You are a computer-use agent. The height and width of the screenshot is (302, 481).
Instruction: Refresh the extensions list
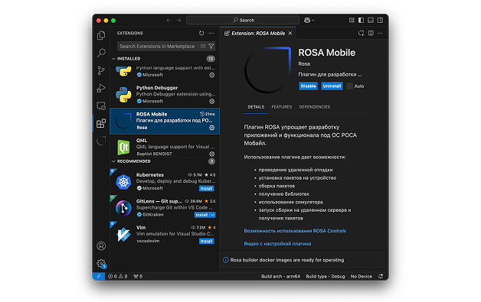click(x=201, y=33)
